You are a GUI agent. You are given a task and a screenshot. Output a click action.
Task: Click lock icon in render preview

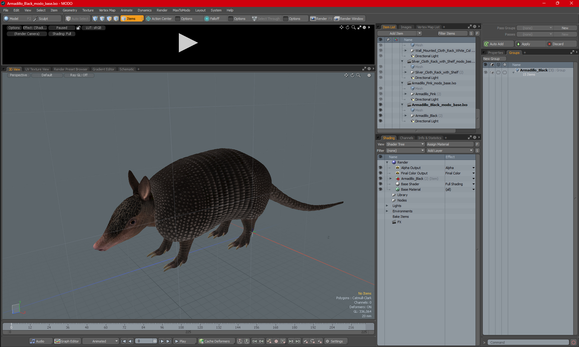pos(78,28)
